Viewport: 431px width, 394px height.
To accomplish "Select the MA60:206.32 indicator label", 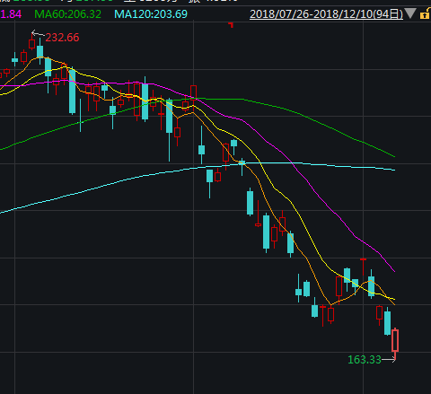I will point(67,14).
